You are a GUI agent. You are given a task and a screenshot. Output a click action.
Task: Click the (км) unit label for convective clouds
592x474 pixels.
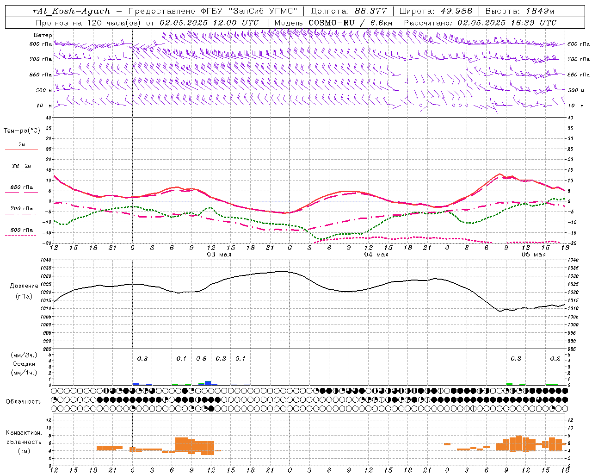[x=24, y=451]
